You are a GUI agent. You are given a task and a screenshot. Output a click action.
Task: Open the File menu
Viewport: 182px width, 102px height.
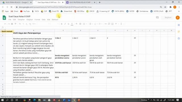click(x=10, y=20)
